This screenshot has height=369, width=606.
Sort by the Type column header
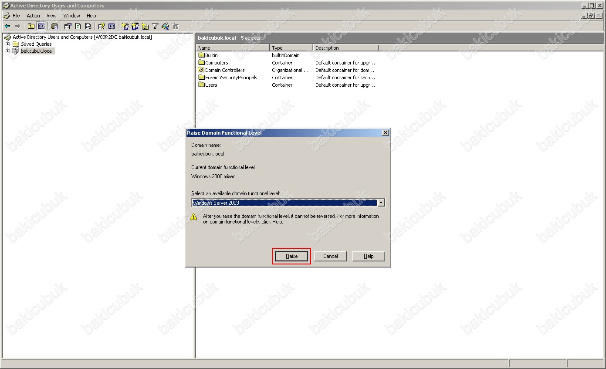pyautogui.click(x=291, y=48)
